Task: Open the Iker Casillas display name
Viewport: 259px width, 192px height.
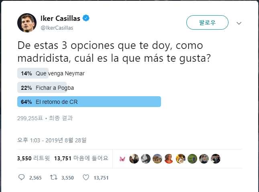Action: point(60,18)
